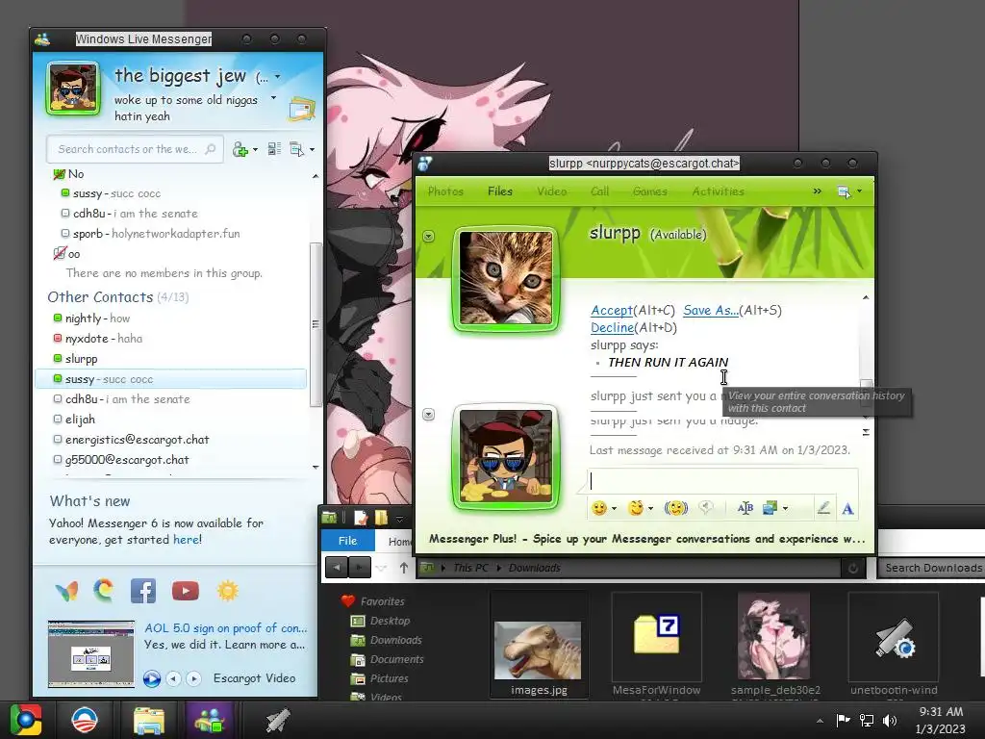Open the emoticon dropdown arrow in the chat toolbar
This screenshot has width=985, height=739.
tap(614, 508)
